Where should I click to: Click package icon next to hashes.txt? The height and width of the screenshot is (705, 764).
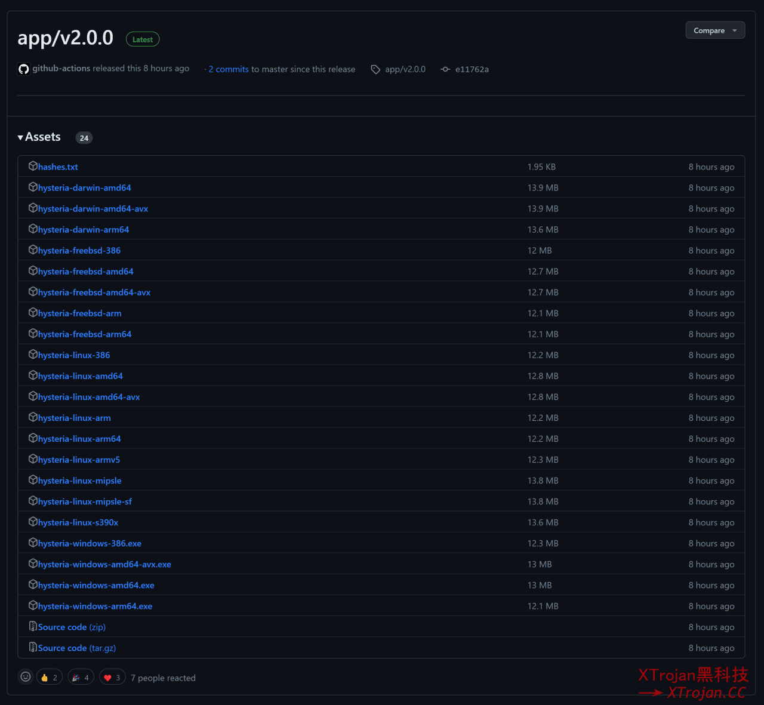[33, 167]
